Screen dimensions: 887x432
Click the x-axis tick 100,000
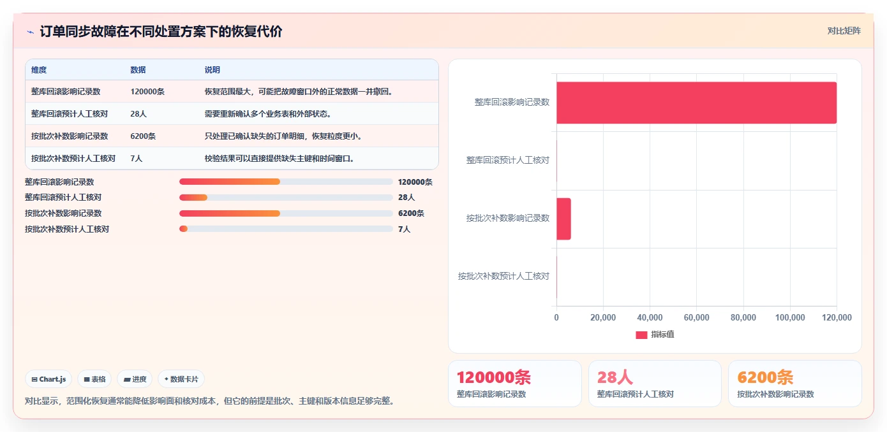point(790,317)
